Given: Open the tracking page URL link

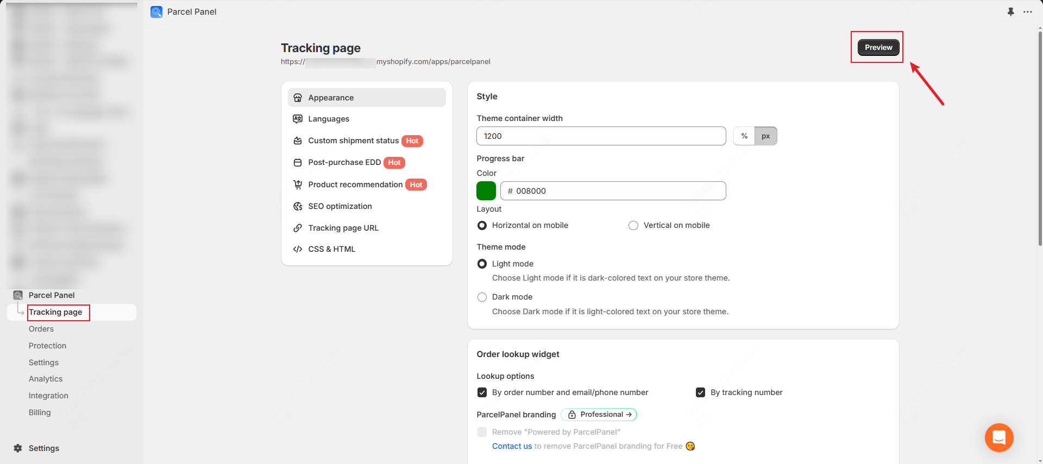Looking at the screenshot, I should point(386,62).
